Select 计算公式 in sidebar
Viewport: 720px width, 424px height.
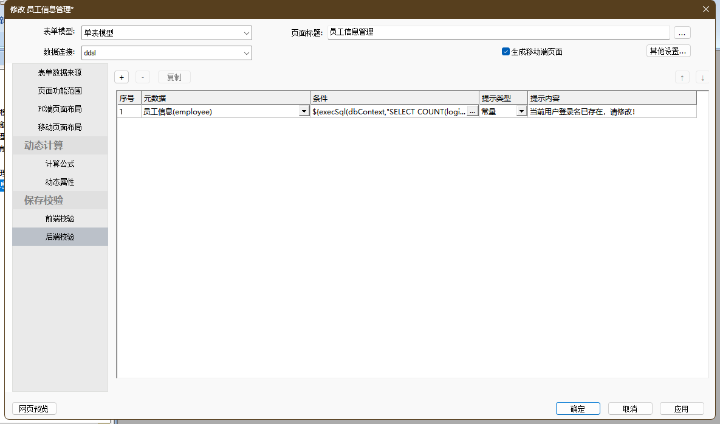(60, 164)
